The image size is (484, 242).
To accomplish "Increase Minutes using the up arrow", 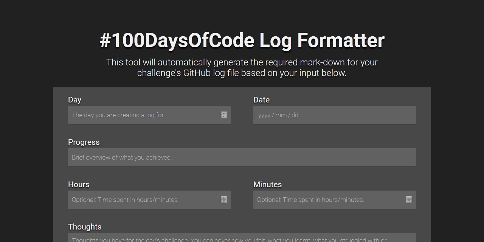I will [409, 198].
